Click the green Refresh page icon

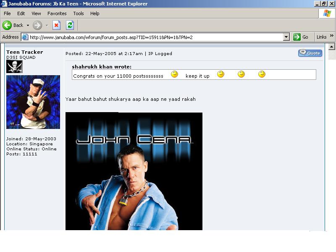tap(70, 25)
